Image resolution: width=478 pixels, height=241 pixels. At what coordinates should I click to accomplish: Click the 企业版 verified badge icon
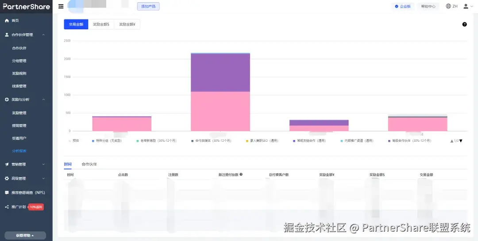[396, 6]
